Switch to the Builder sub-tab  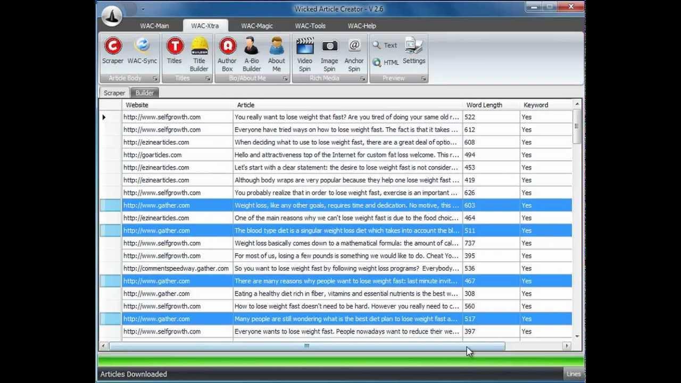[144, 93]
